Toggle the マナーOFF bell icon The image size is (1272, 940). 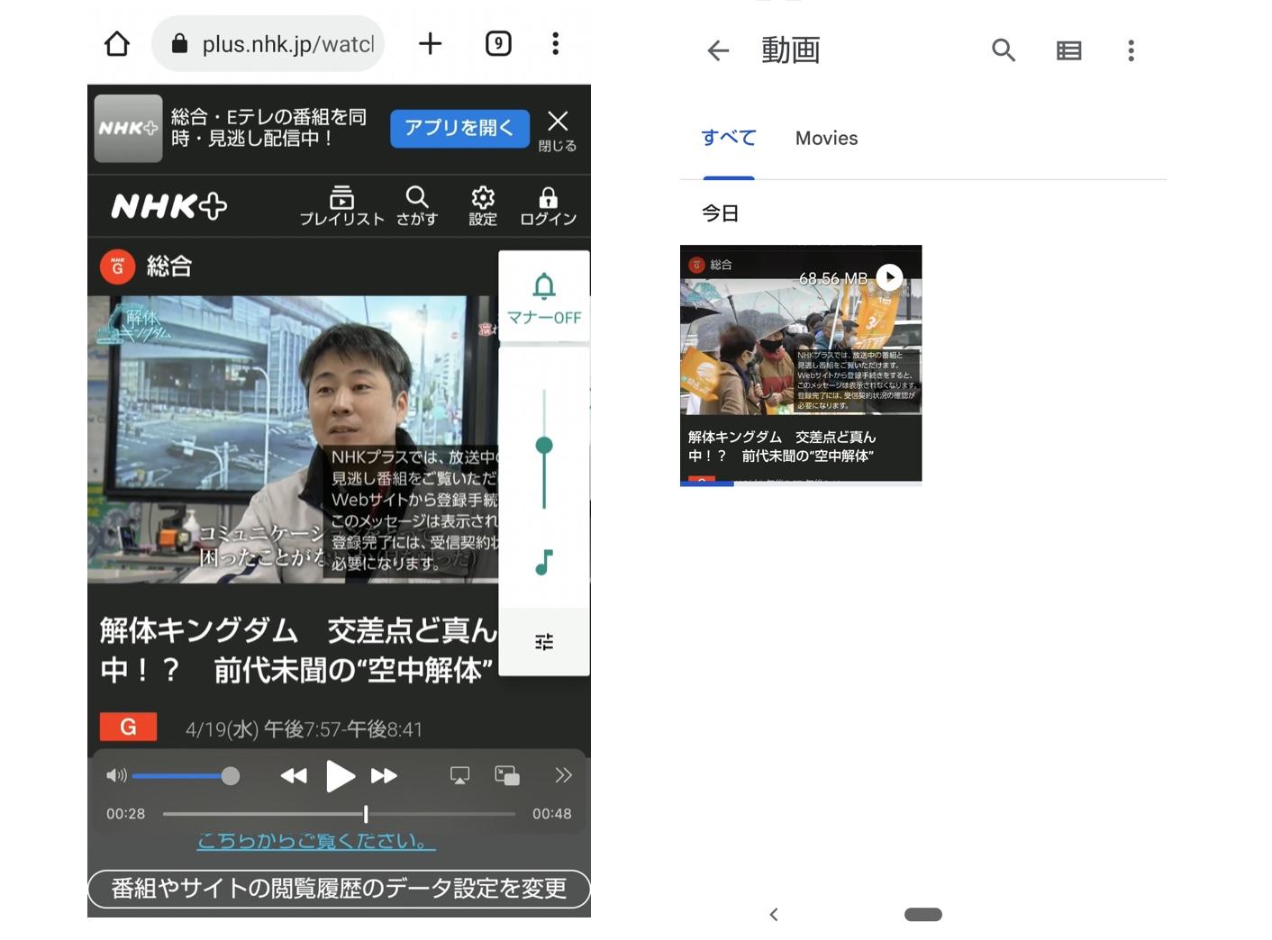[544, 297]
